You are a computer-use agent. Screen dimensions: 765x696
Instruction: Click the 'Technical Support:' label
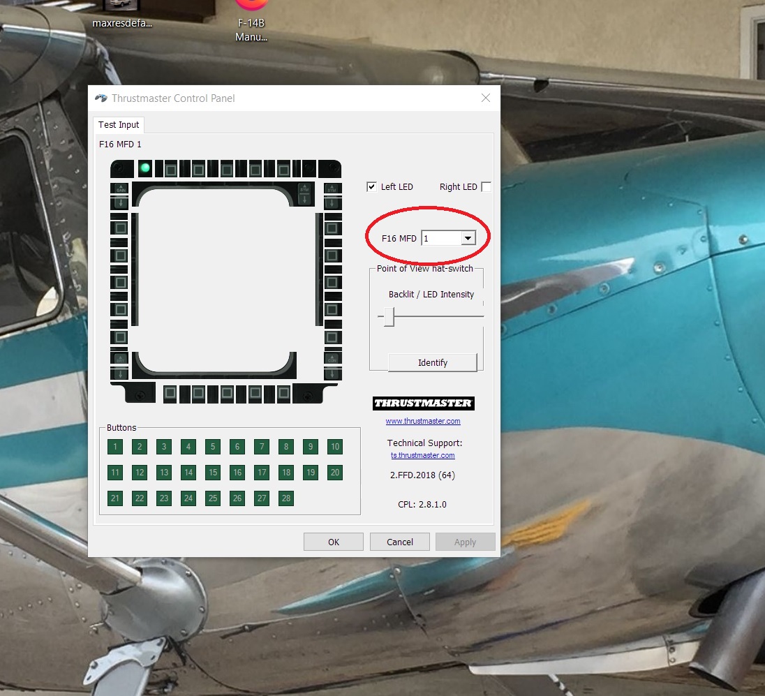tap(424, 443)
